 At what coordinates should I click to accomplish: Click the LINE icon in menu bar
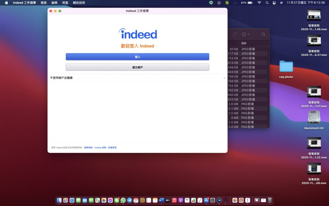pyautogui.click(x=211, y=3)
